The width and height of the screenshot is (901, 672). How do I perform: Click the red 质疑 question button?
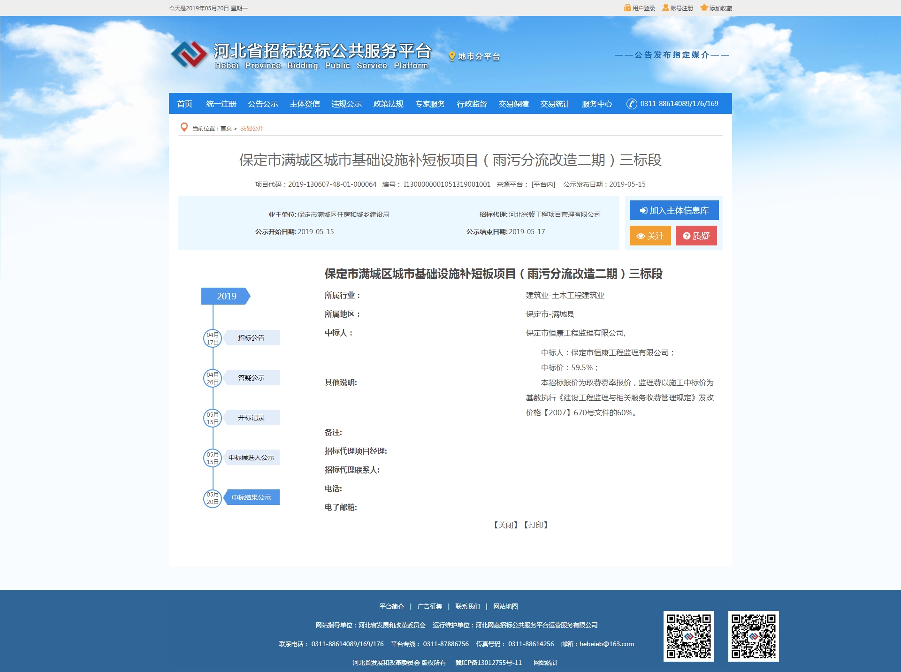click(x=696, y=236)
